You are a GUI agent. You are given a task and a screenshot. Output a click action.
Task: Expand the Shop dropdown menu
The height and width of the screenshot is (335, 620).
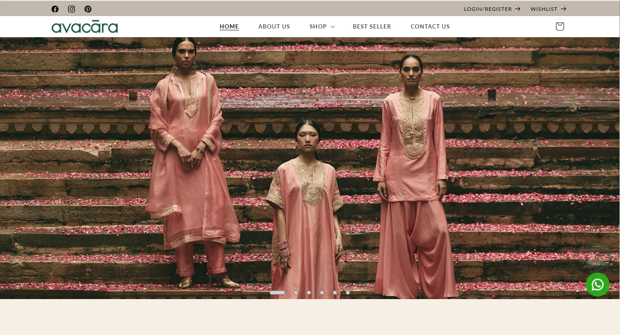321,26
